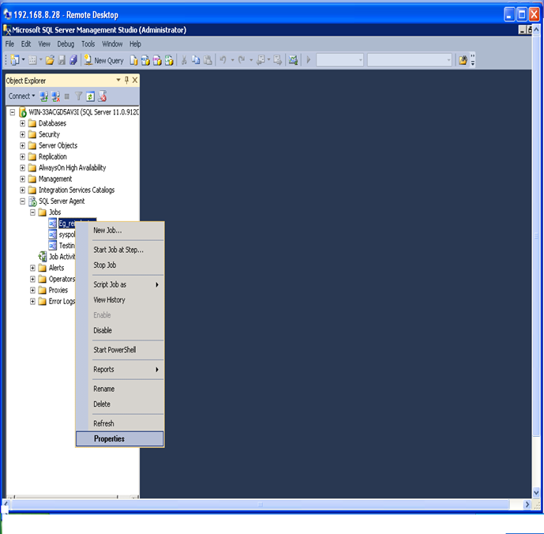Select Stop Job in context menu
This screenshot has width=544, height=534.
coord(120,265)
